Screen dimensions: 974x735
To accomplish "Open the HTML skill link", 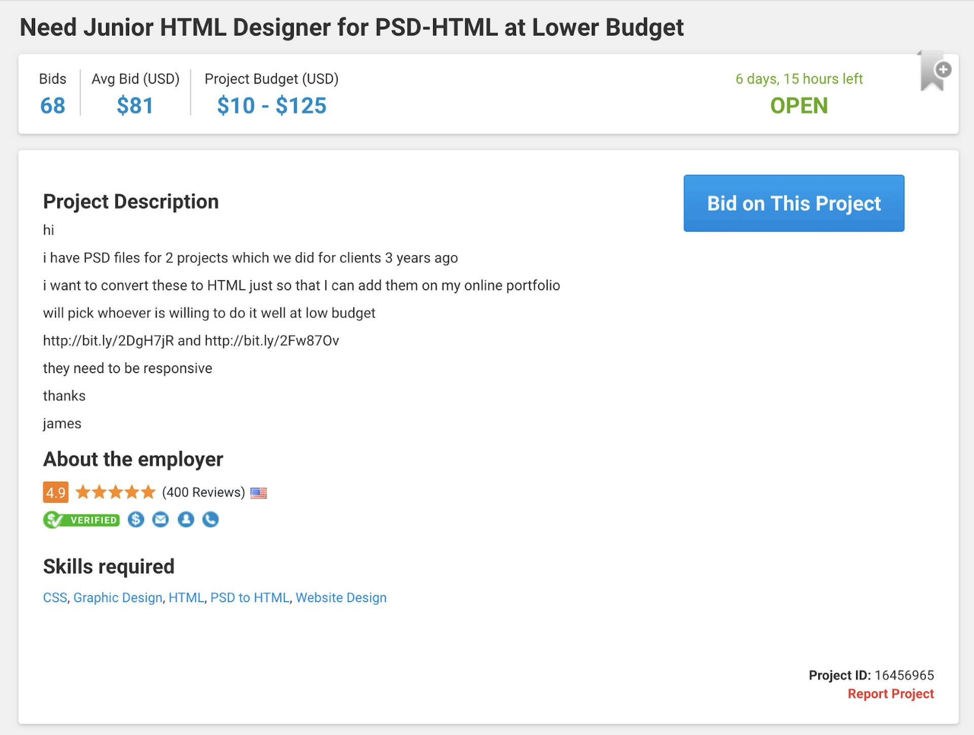I will coord(186,597).
